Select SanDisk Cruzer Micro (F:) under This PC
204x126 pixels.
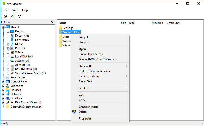click(30, 73)
